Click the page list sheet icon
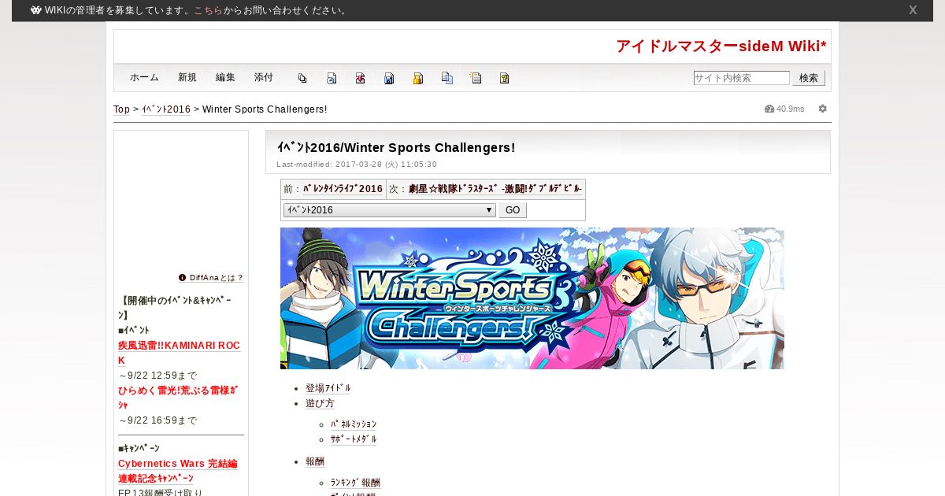 pyautogui.click(x=476, y=78)
